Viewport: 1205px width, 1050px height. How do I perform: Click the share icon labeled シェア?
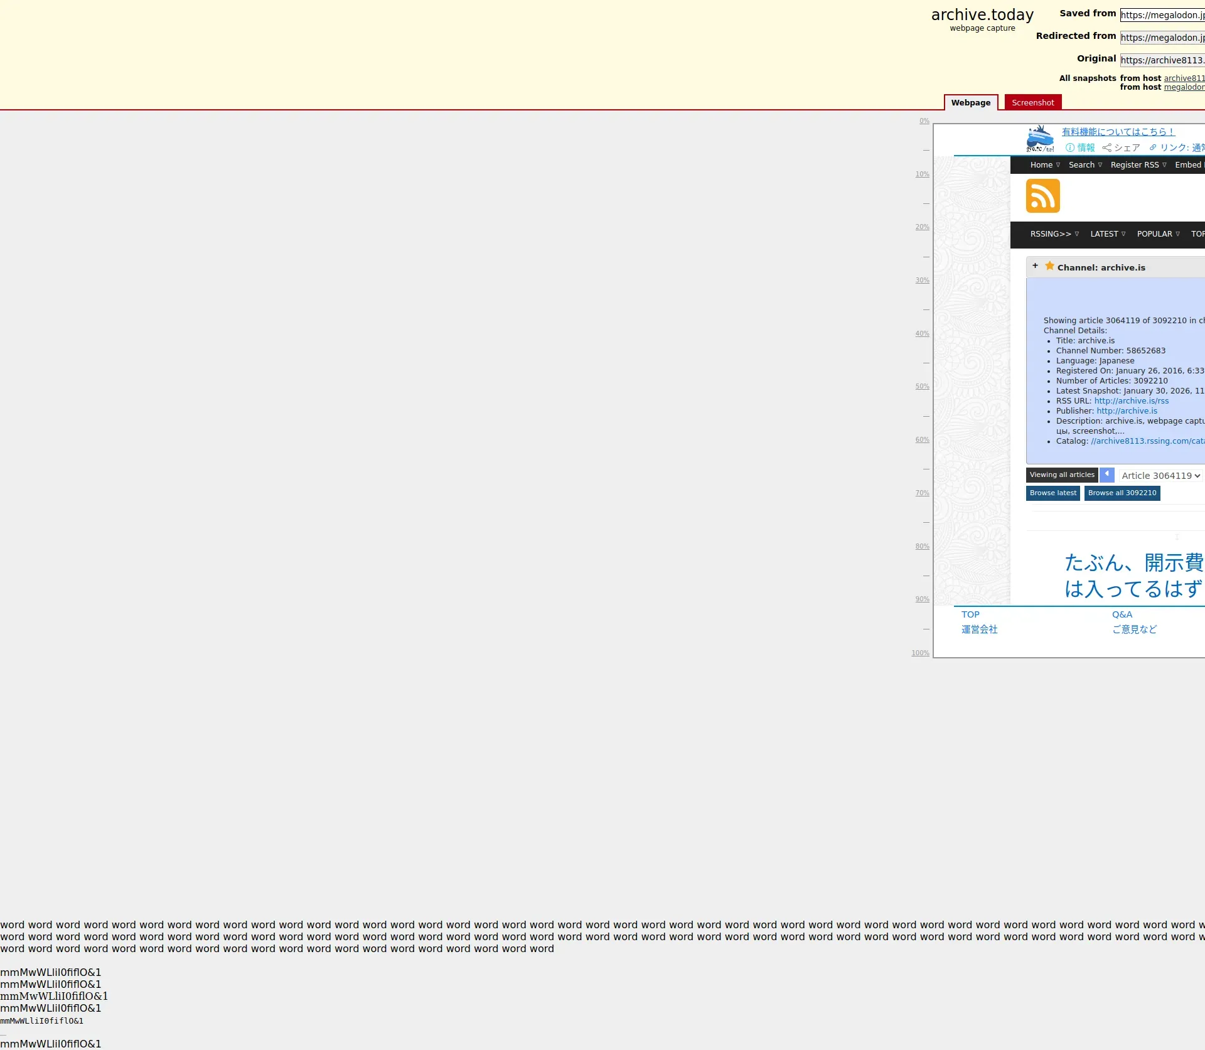[1106, 148]
